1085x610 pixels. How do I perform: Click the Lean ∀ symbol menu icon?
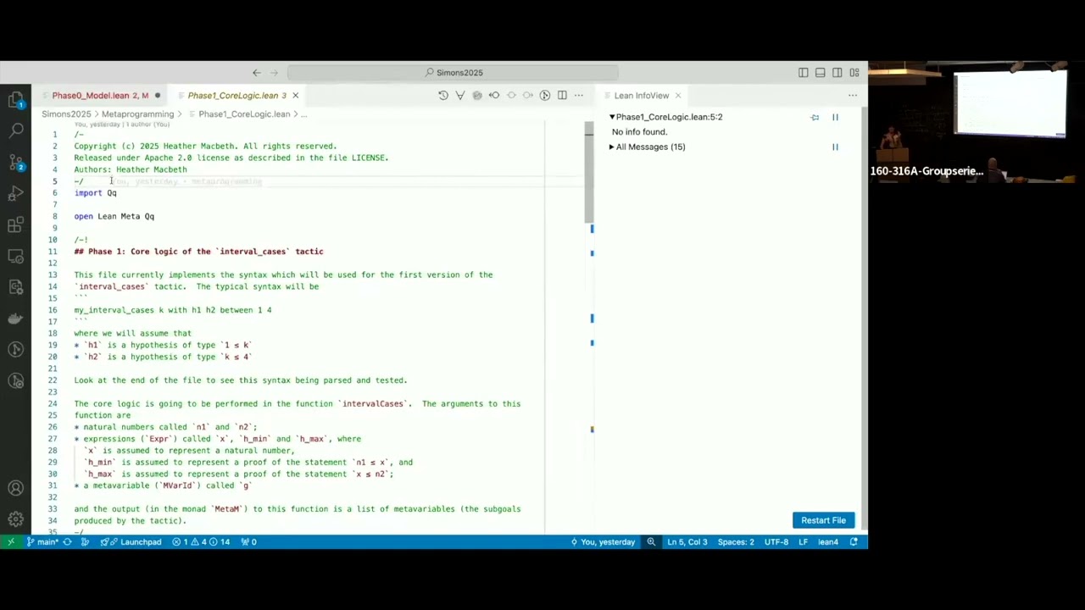point(460,96)
